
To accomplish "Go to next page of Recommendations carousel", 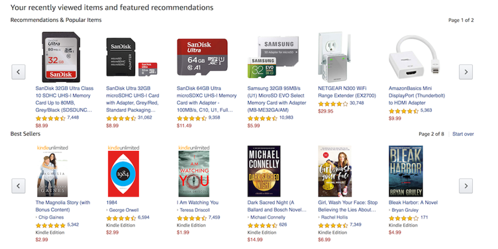I will (466, 72).
